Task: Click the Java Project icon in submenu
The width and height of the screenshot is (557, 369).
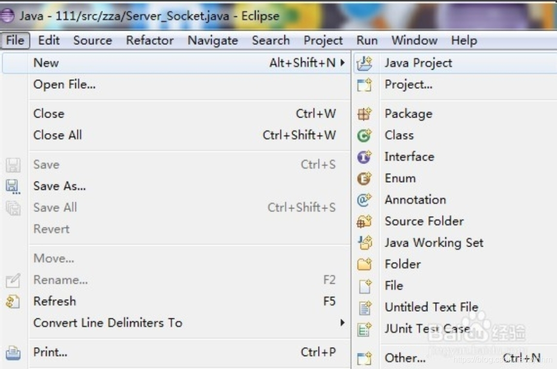Action: [364, 63]
